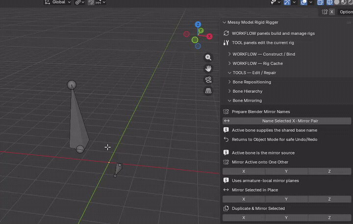Click the red X axis on gizmo
The image size is (353, 224).
(209, 36)
